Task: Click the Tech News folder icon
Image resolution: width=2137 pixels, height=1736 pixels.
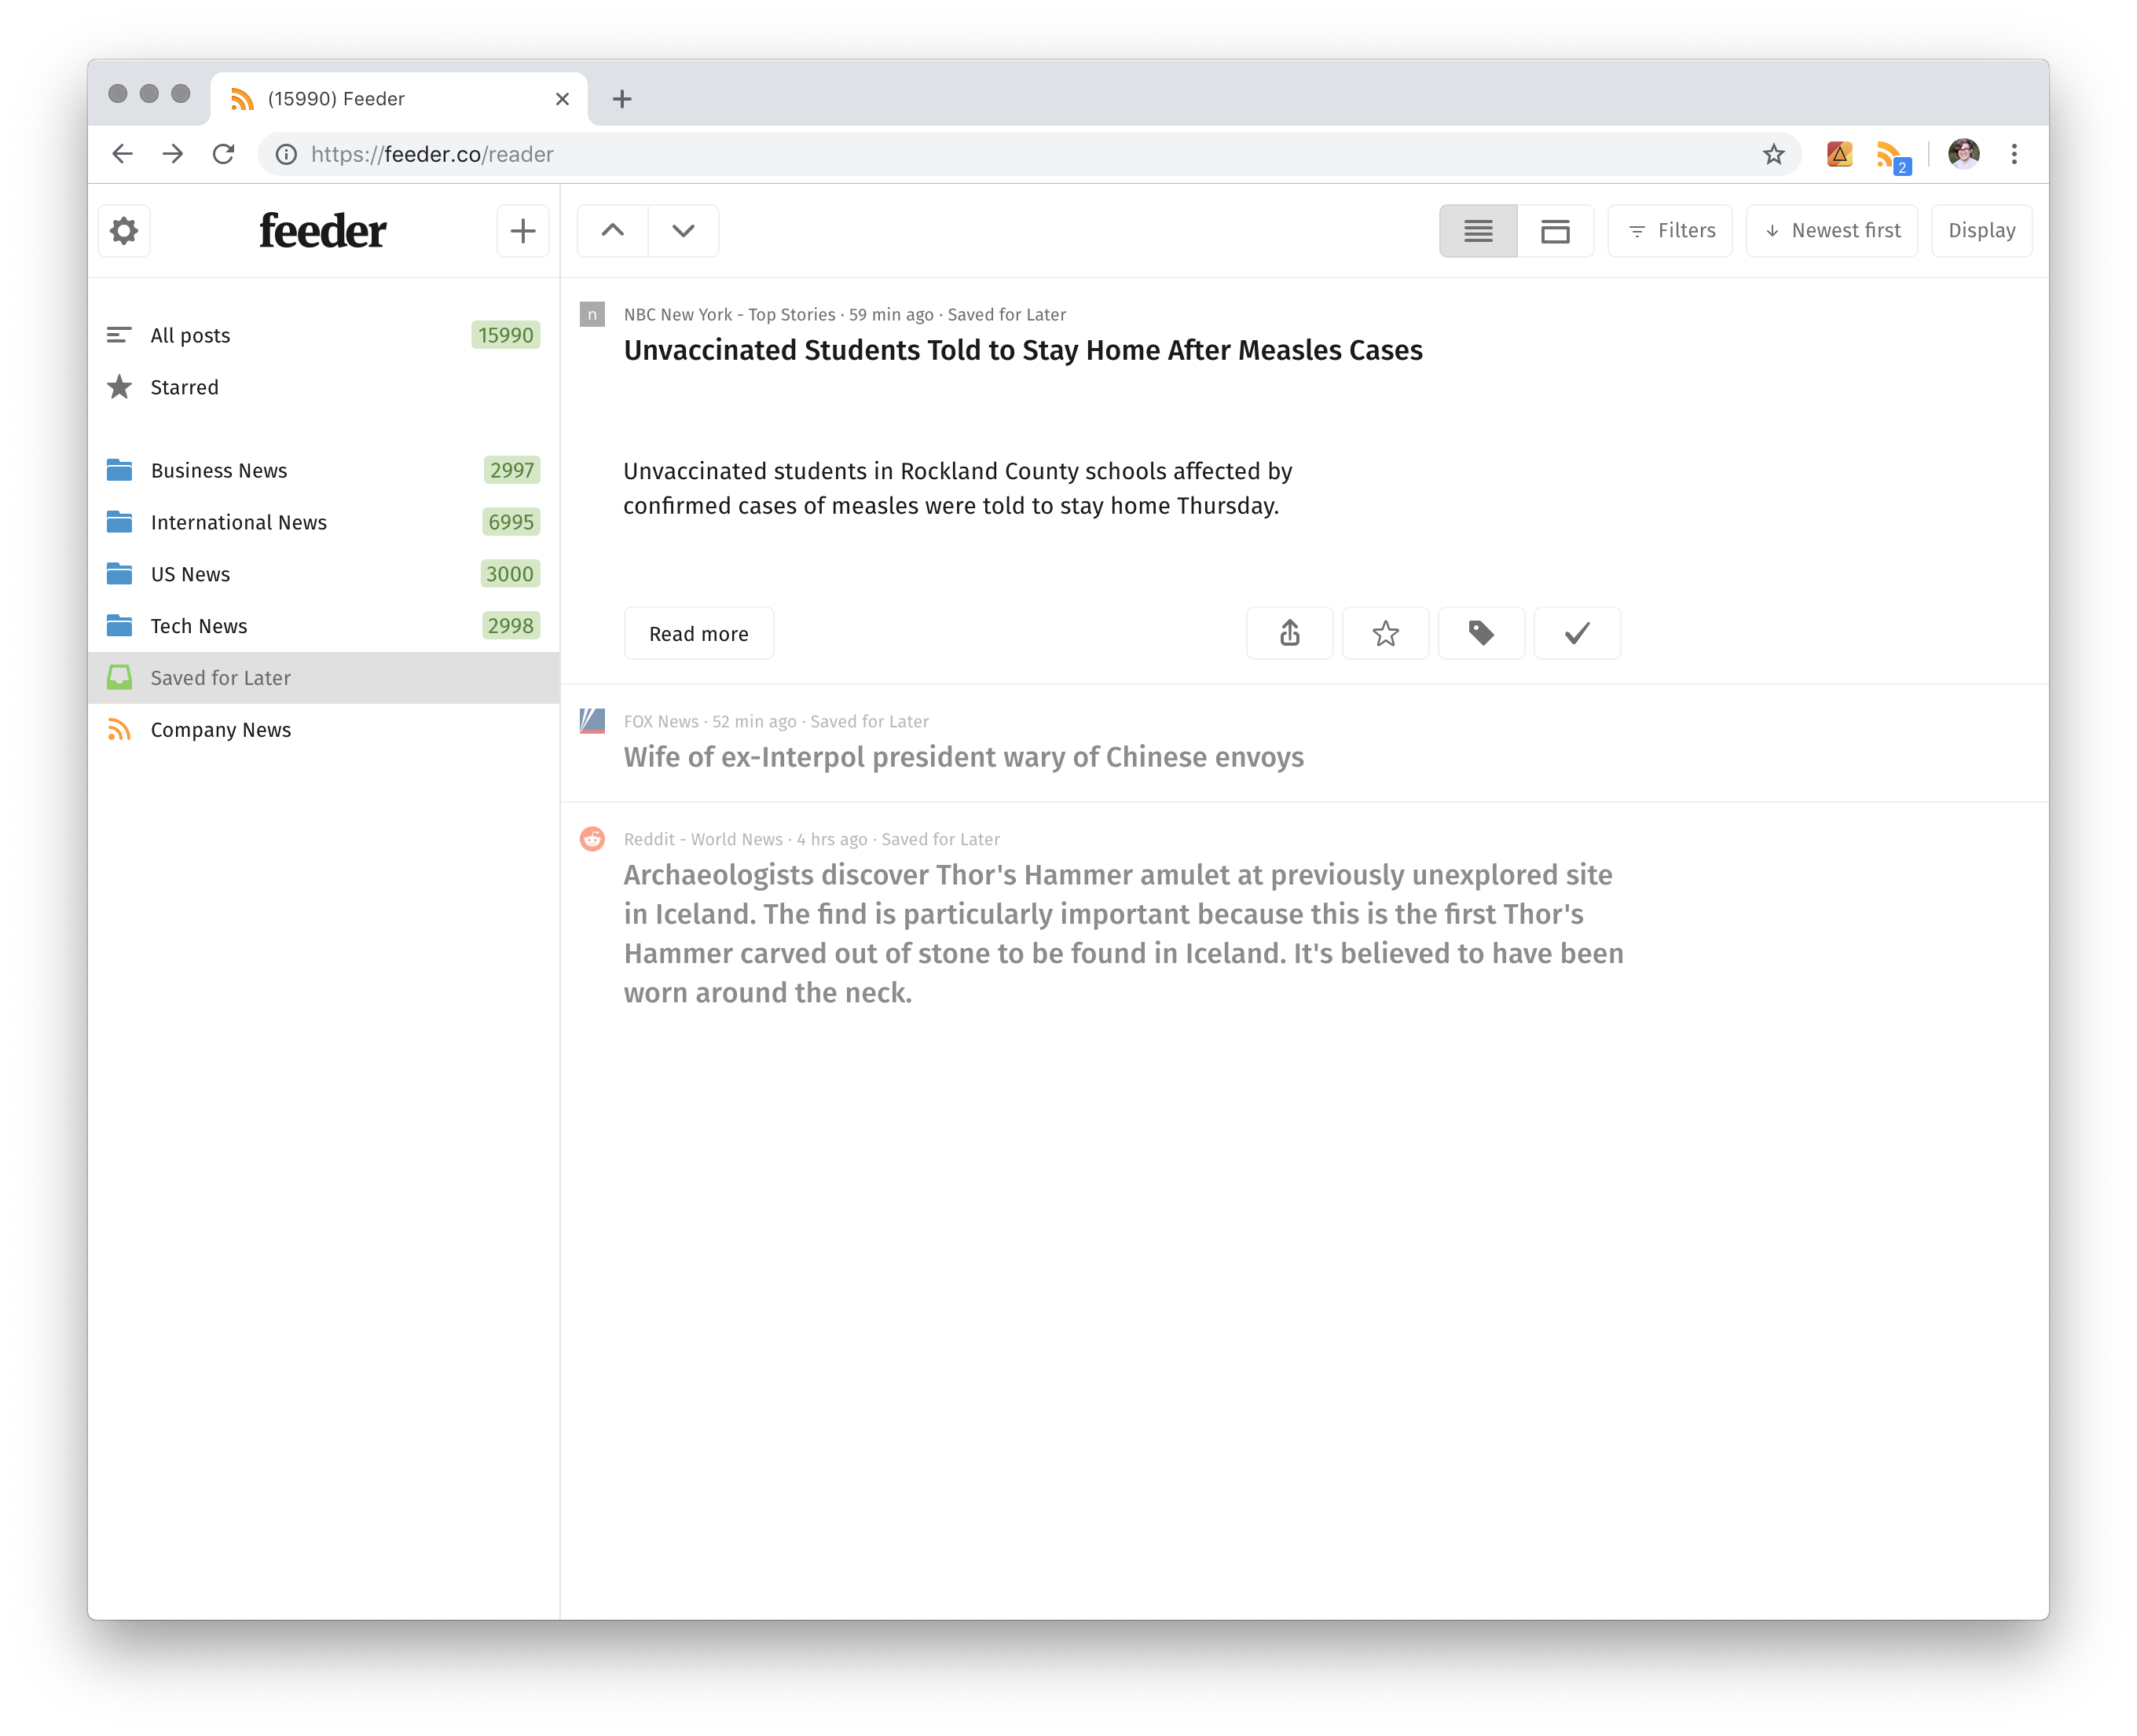Action: [x=119, y=626]
